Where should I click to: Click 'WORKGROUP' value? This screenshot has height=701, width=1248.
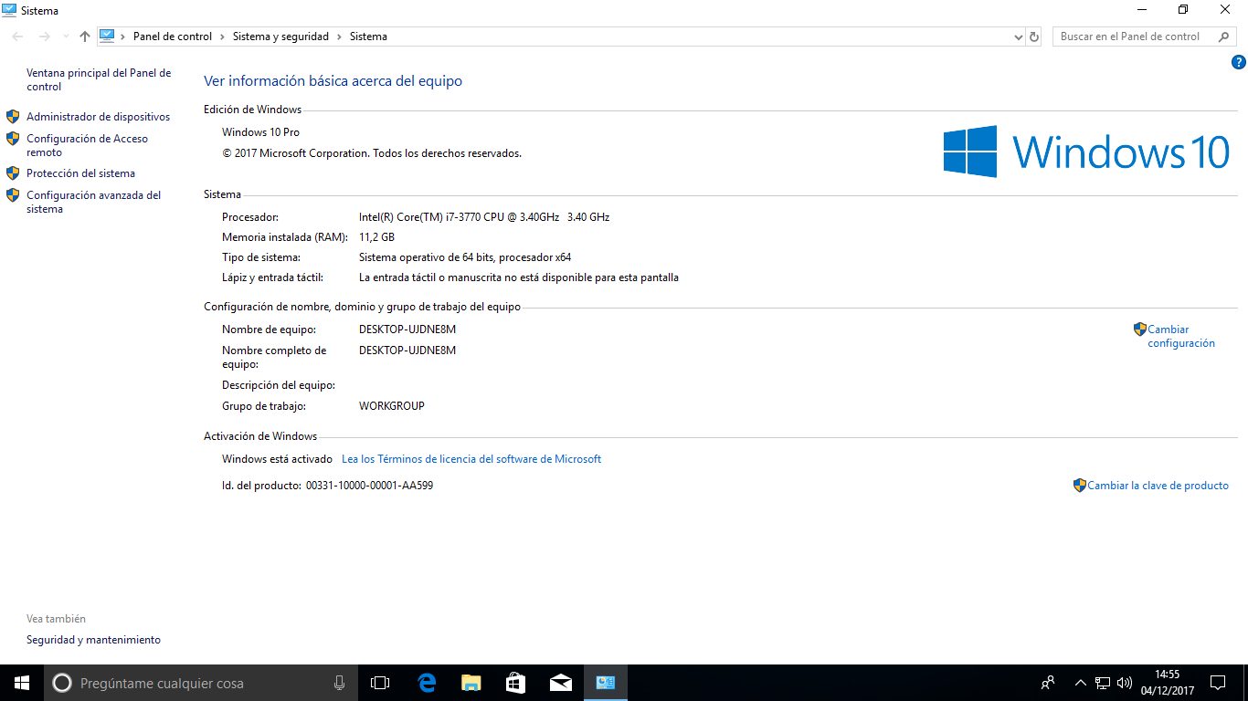392,406
